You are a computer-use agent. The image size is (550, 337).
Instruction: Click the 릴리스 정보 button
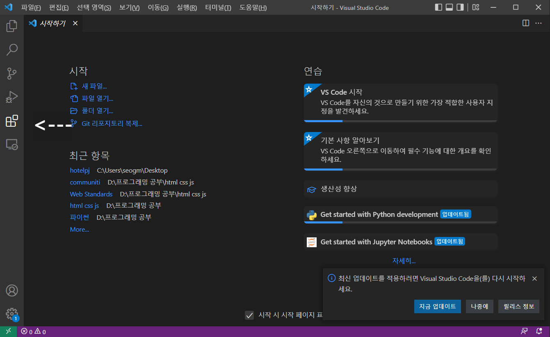coord(519,306)
